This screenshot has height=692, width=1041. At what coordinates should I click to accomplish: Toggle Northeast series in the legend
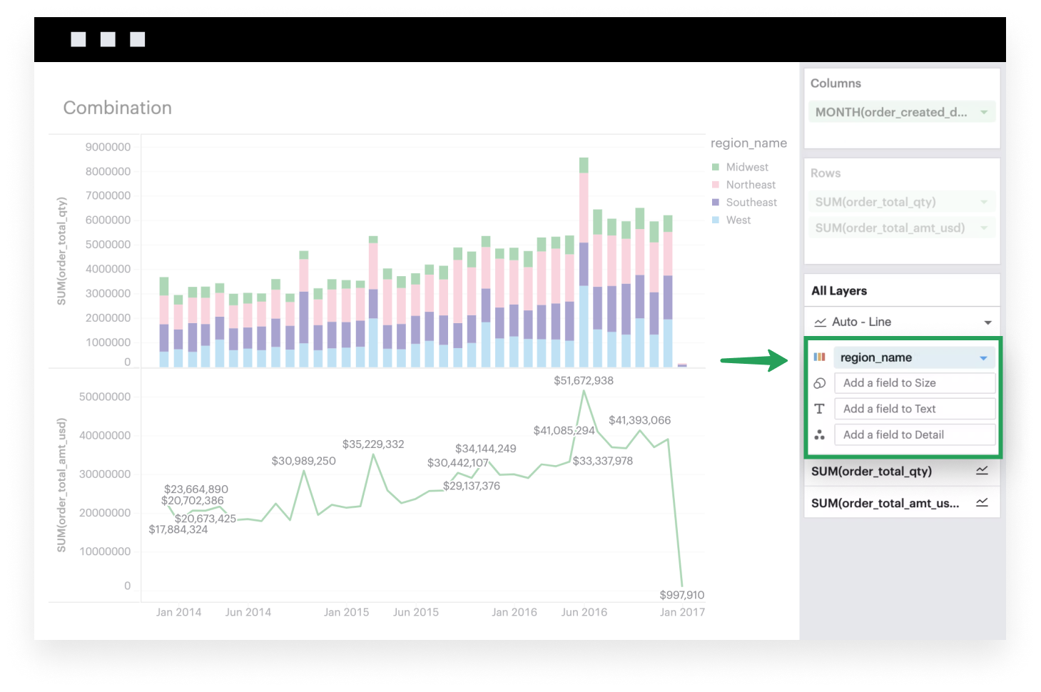[750, 185]
